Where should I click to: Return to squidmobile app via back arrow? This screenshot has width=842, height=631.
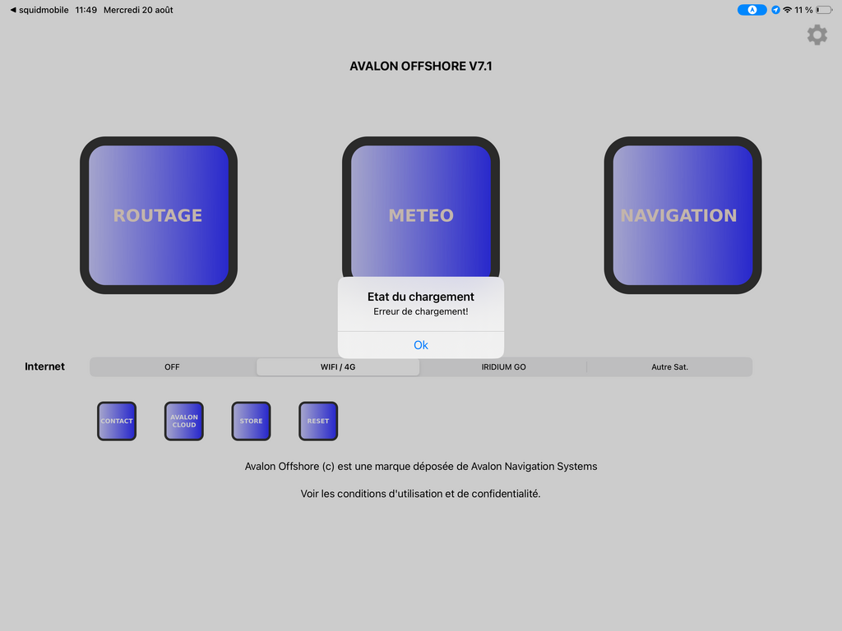coord(39,10)
